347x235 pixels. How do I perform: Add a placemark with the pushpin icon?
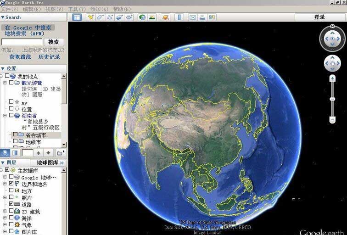tap(90, 17)
